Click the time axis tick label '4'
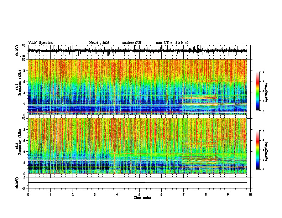This screenshot has height=218, width=282. point(117,194)
